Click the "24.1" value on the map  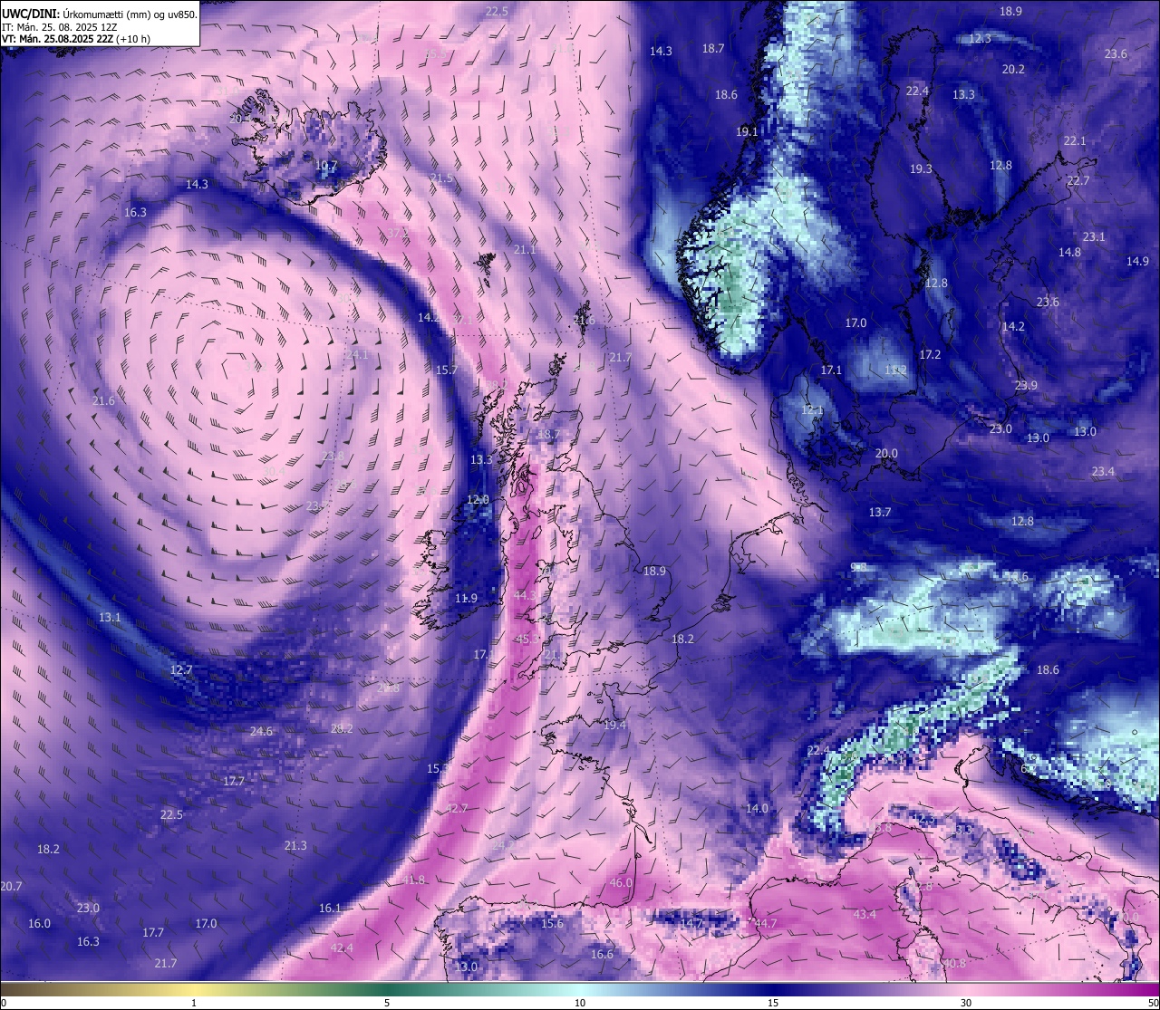(x=357, y=354)
